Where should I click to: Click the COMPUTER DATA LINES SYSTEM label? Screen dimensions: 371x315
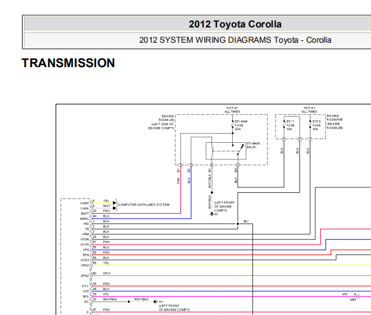click(x=144, y=205)
